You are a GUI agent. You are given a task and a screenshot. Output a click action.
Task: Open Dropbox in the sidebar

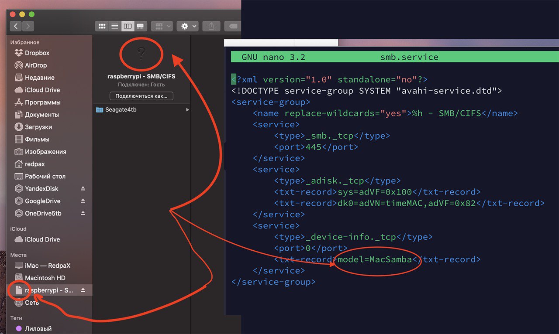(x=37, y=53)
